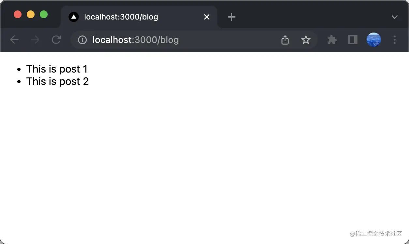Screen dimensions: 409x244
Task: Open the share page icon
Action: [285, 40]
